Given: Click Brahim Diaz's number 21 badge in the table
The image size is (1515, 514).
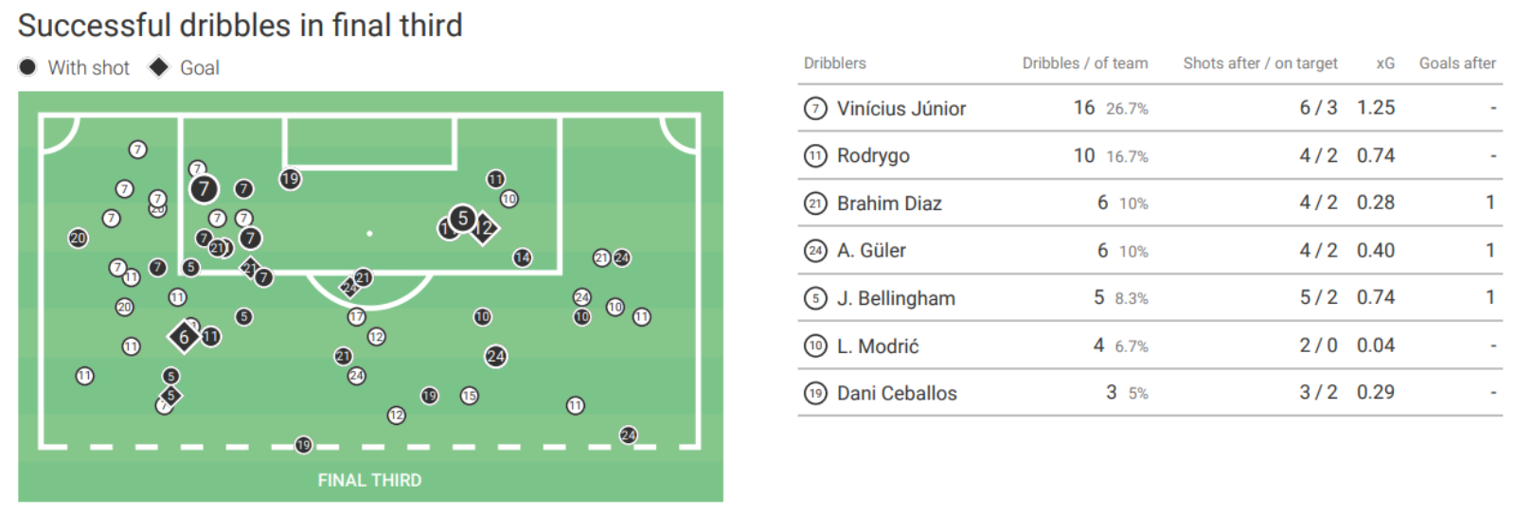Looking at the screenshot, I should coord(815,204).
